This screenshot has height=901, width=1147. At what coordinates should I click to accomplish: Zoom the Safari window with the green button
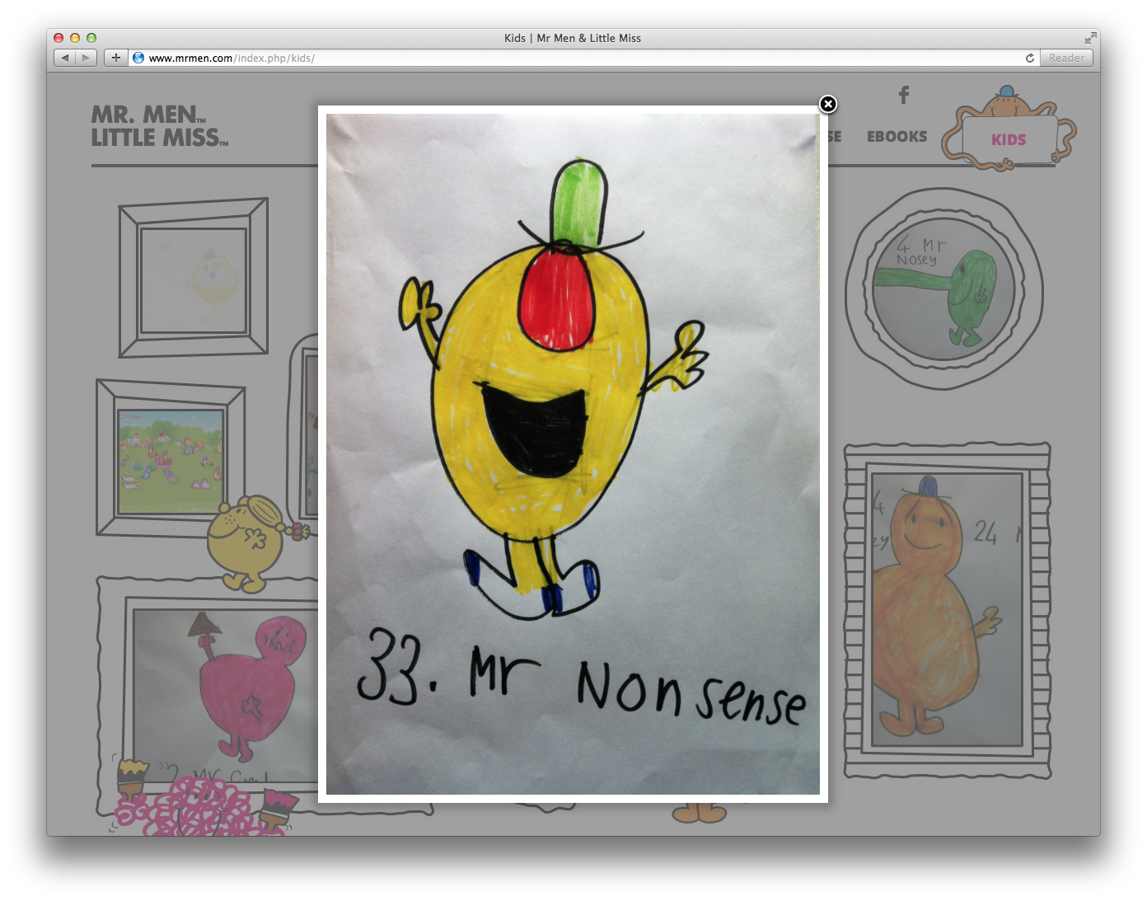91,38
